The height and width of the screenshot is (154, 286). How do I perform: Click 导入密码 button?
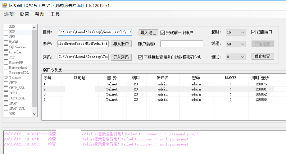pos(121,57)
